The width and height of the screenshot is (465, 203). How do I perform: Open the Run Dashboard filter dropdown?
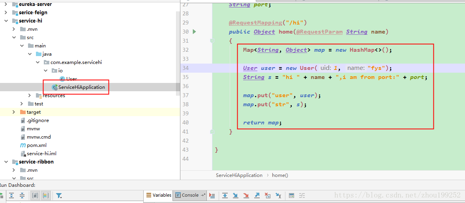click(59, 195)
